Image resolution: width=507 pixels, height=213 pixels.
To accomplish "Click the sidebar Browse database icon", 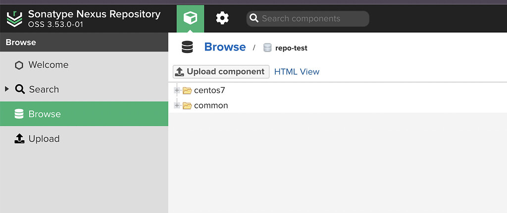I will tap(19, 114).
